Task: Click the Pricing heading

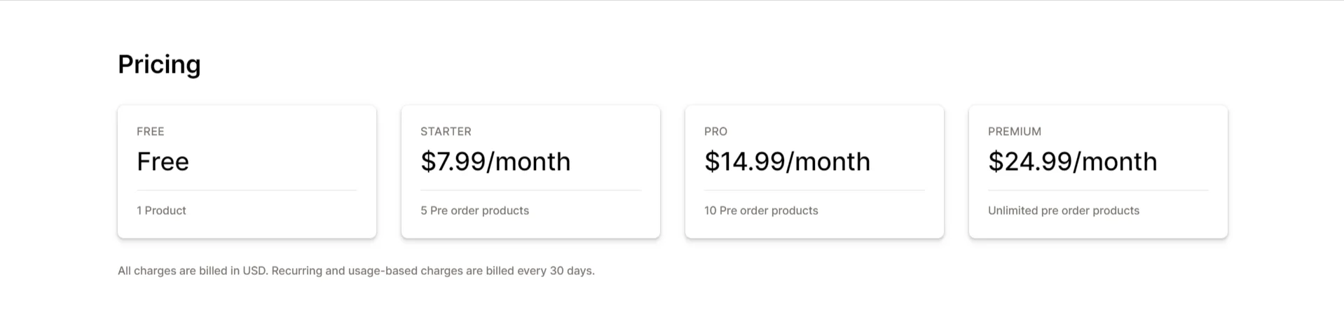Action: [x=159, y=64]
